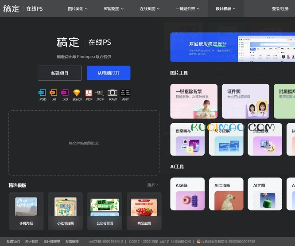
Task: Click the 精选模版 heading
Action: [17, 185]
